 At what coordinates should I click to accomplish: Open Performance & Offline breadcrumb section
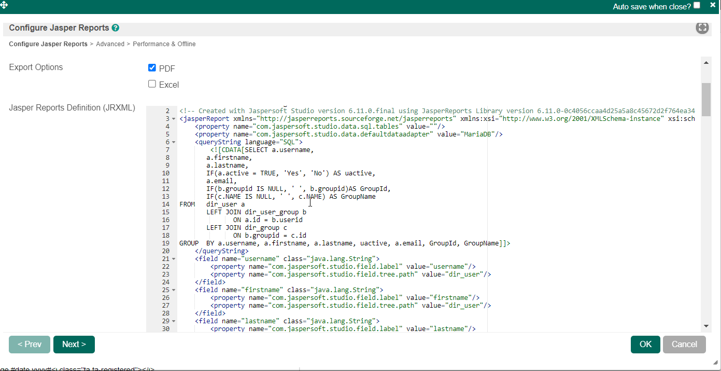tap(164, 44)
